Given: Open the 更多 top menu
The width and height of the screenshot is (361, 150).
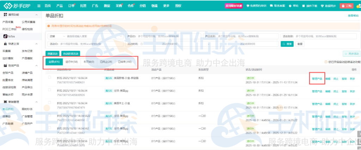Looking at the screenshot, I should (x=166, y=6).
